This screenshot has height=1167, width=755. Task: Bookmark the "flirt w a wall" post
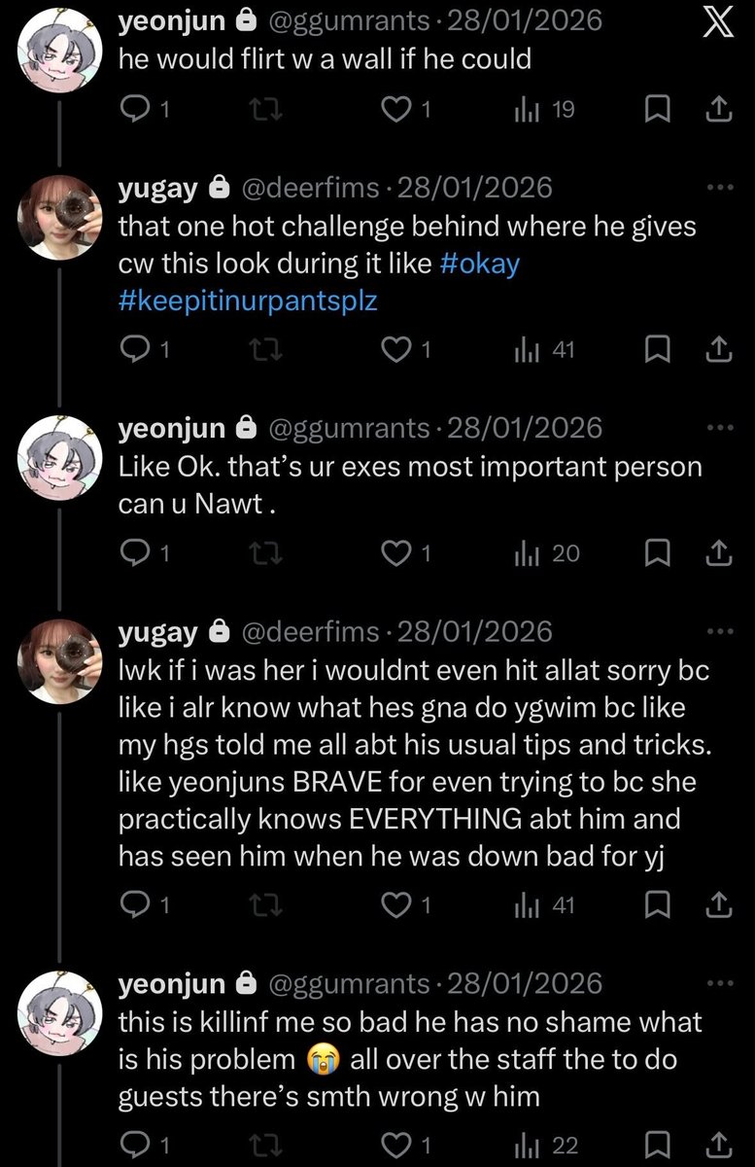660,111
